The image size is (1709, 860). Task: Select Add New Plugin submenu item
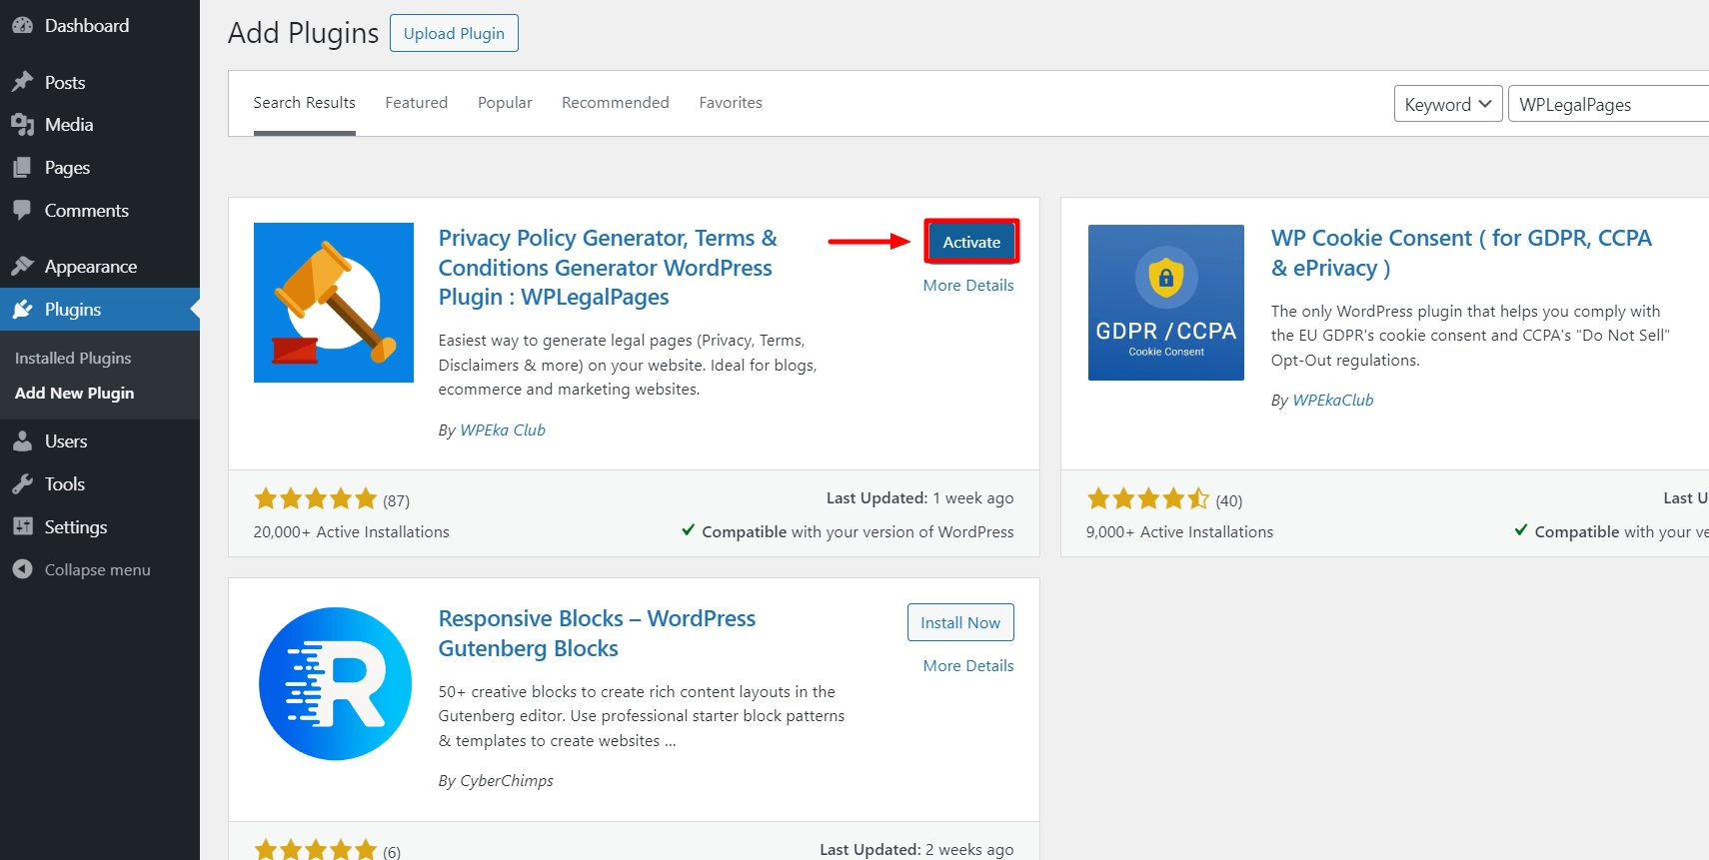[x=75, y=393]
